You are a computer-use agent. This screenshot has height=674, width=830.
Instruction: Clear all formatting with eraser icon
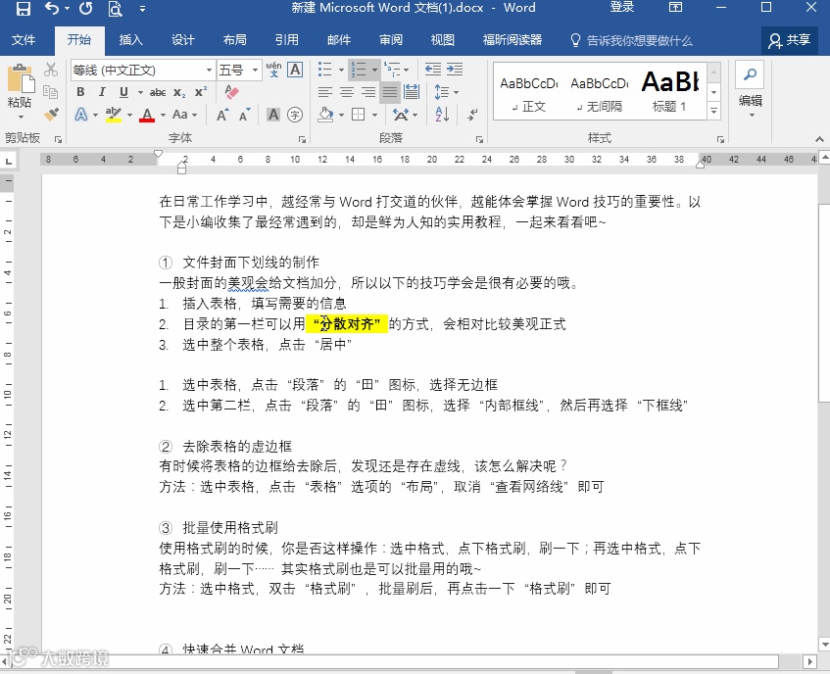point(231,92)
